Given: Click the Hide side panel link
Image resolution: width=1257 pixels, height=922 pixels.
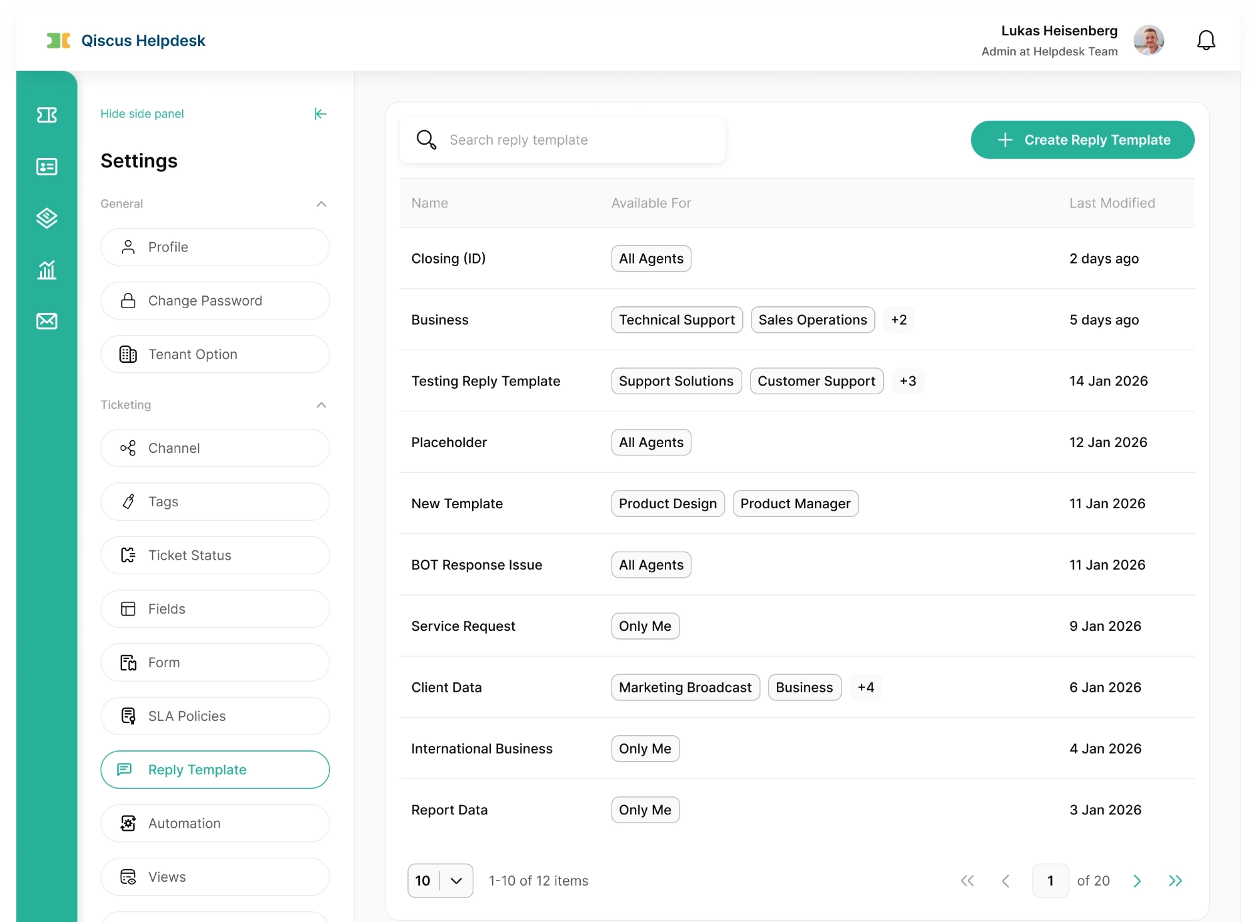Looking at the screenshot, I should point(142,114).
